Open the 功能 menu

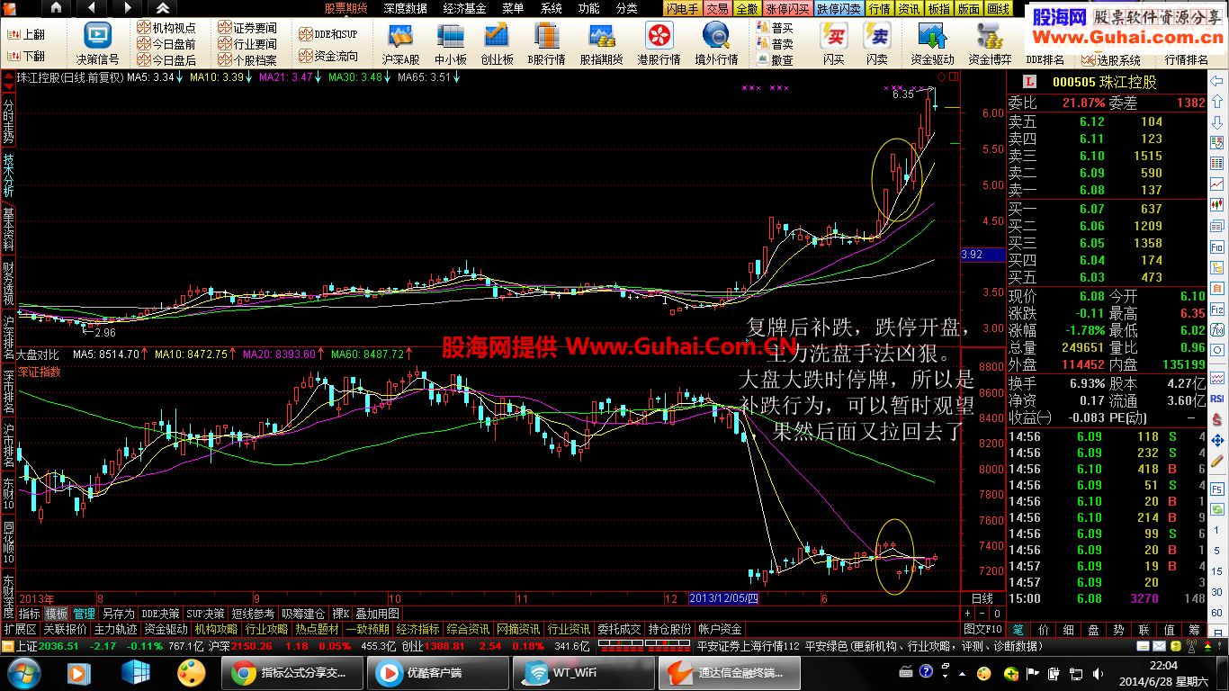point(588,8)
